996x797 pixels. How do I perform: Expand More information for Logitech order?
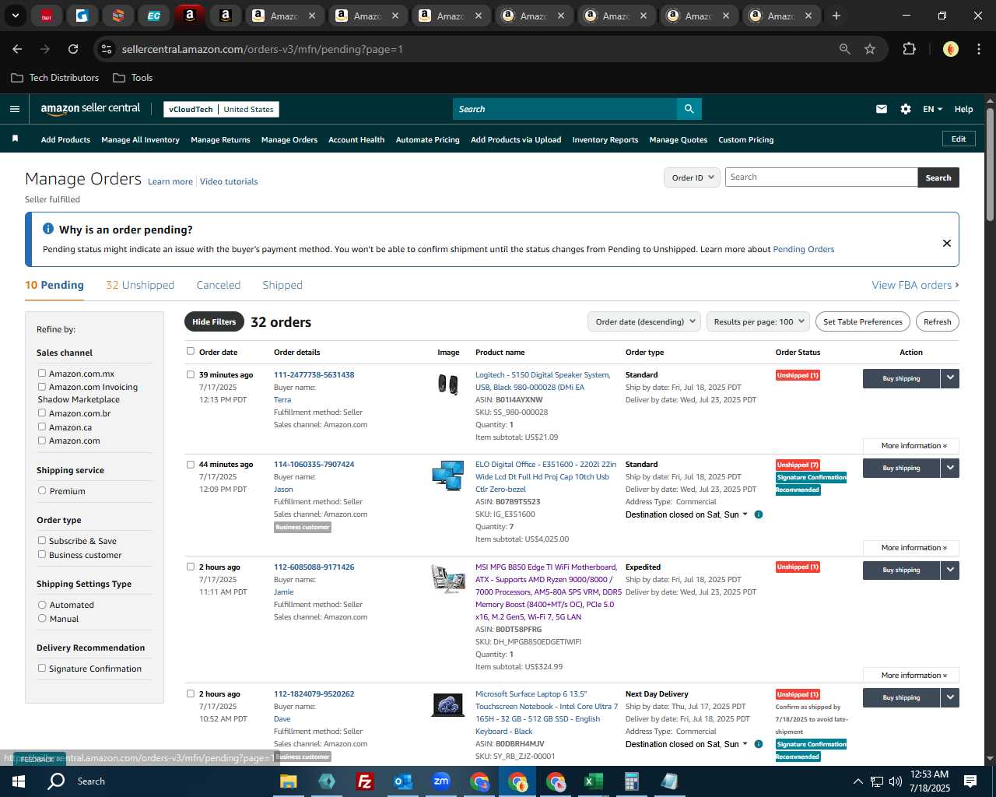pyautogui.click(x=911, y=446)
